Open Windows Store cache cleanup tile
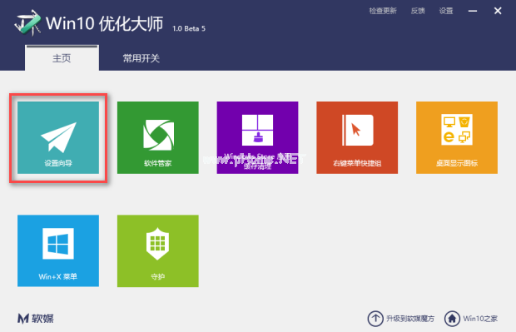 (x=258, y=137)
